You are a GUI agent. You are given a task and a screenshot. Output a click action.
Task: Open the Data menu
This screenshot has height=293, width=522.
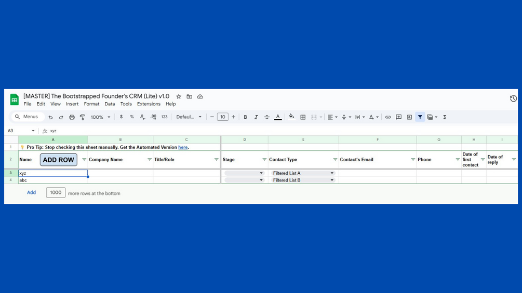[x=110, y=104]
